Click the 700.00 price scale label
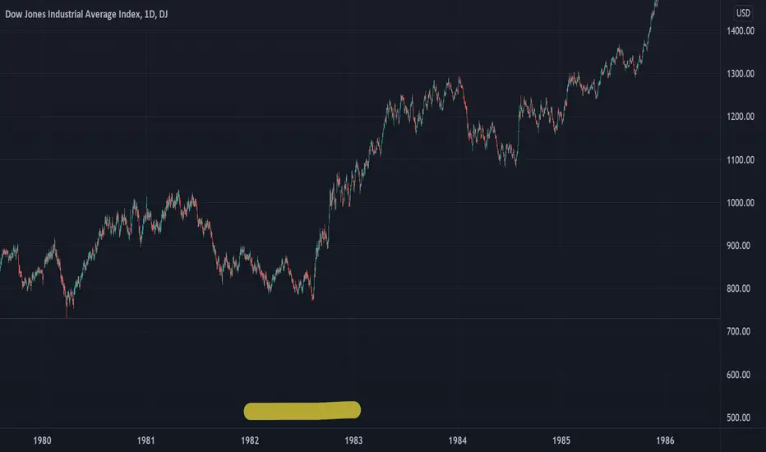The image size is (766, 452). [x=739, y=331]
